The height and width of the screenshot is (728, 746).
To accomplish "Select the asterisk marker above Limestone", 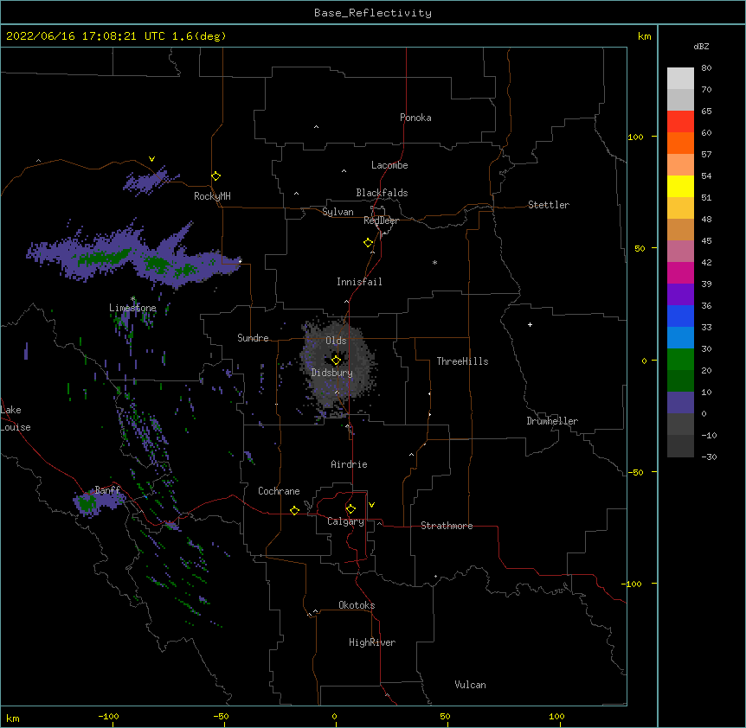I will click(133, 299).
